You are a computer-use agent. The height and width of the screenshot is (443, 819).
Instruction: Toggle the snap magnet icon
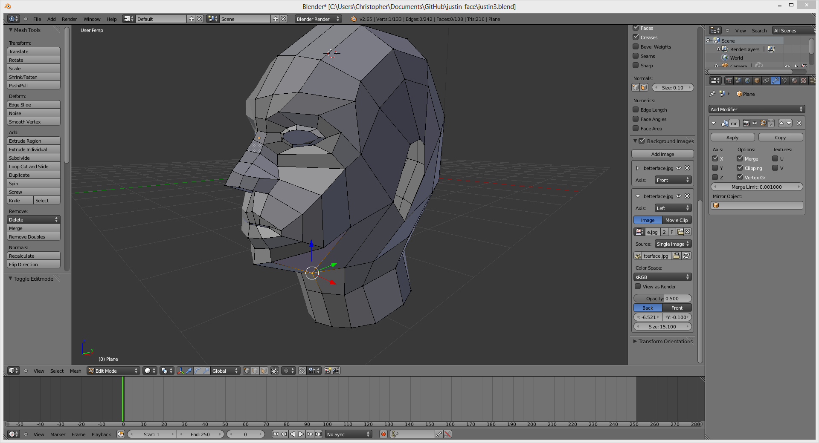(x=302, y=371)
